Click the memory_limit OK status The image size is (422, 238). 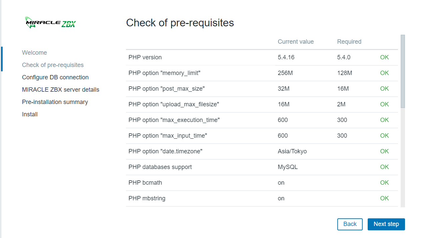pyautogui.click(x=384, y=73)
